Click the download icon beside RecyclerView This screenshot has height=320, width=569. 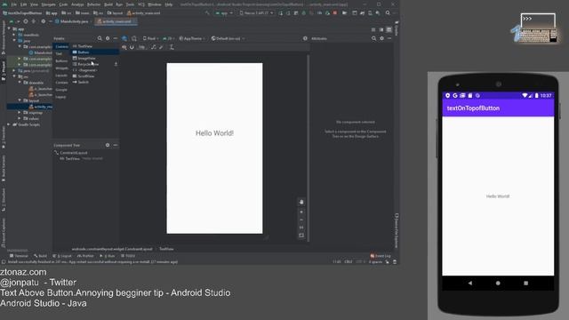(x=116, y=64)
